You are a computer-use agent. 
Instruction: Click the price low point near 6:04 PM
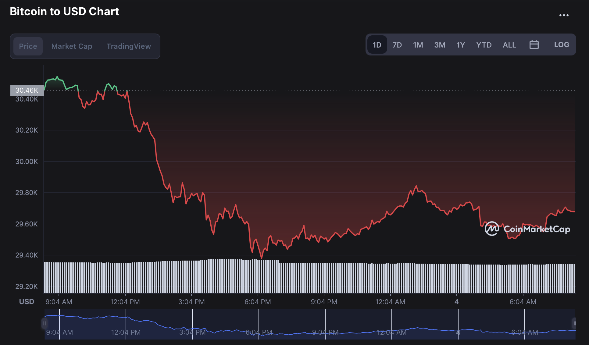pos(261,258)
